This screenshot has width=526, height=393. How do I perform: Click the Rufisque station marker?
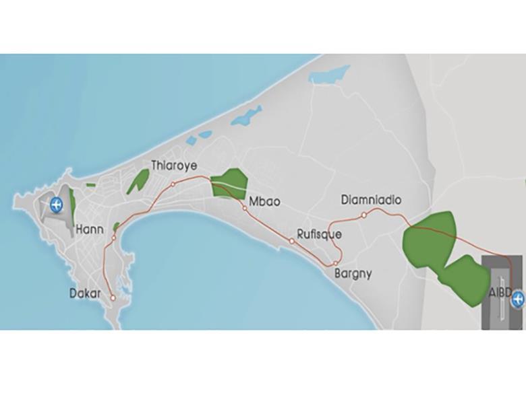pos(292,241)
